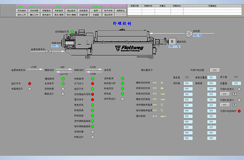Click the green 螺旋跳闸 indicator lamp
244x160 pixels.
(63, 79)
